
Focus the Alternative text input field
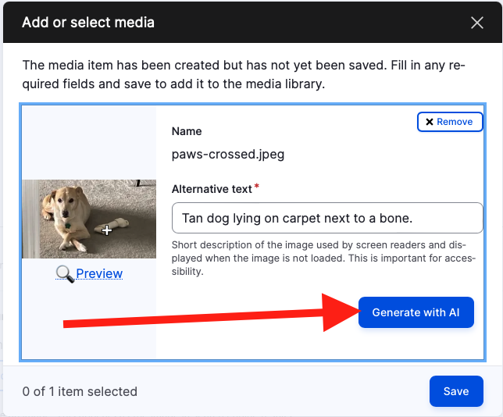coord(327,218)
